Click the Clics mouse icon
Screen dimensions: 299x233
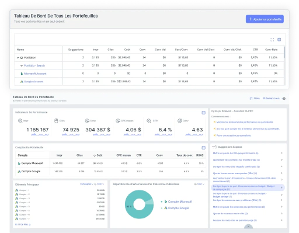point(56,121)
